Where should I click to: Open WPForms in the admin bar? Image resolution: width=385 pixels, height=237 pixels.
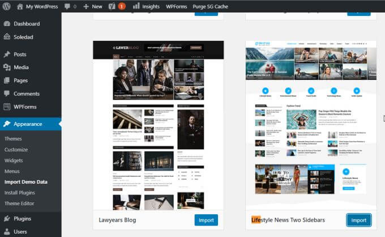[176, 7]
